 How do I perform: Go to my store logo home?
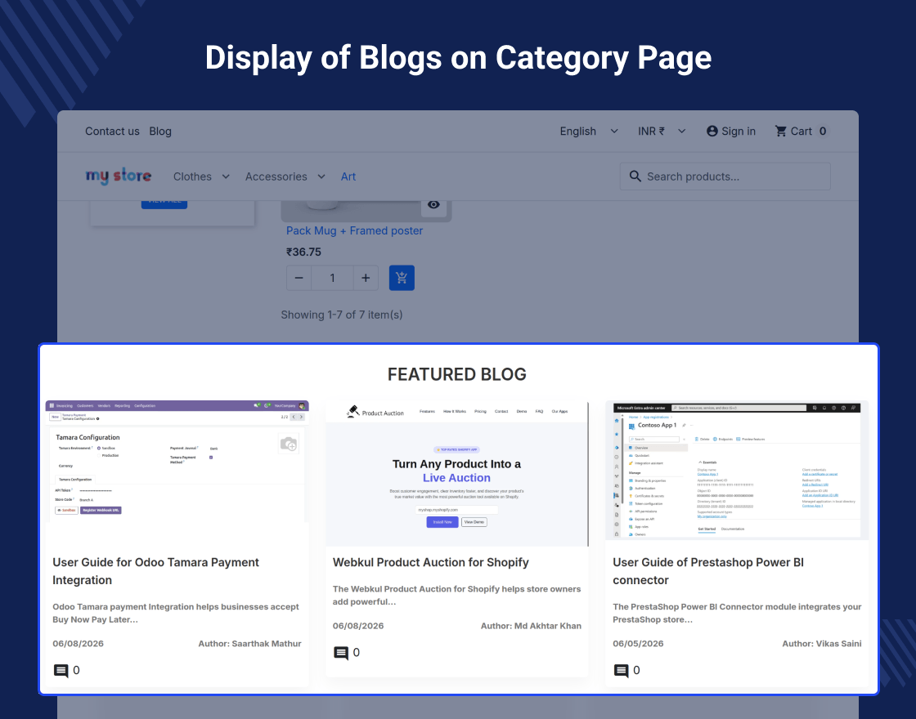pos(119,176)
